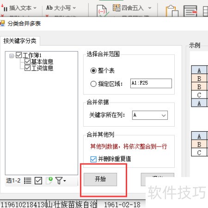The image size is (208, 208).
Task: Click the 开始 start button
Action: point(100,179)
